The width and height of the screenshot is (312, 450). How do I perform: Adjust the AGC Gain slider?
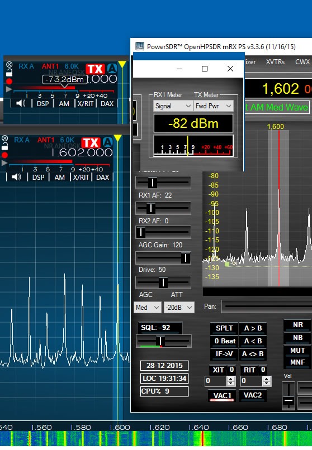[163, 258]
